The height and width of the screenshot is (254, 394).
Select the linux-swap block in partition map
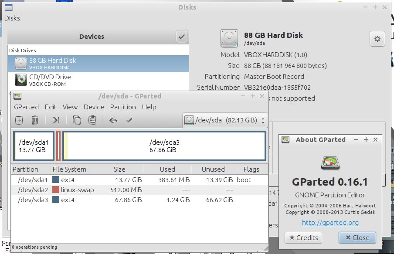tap(58, 146)
